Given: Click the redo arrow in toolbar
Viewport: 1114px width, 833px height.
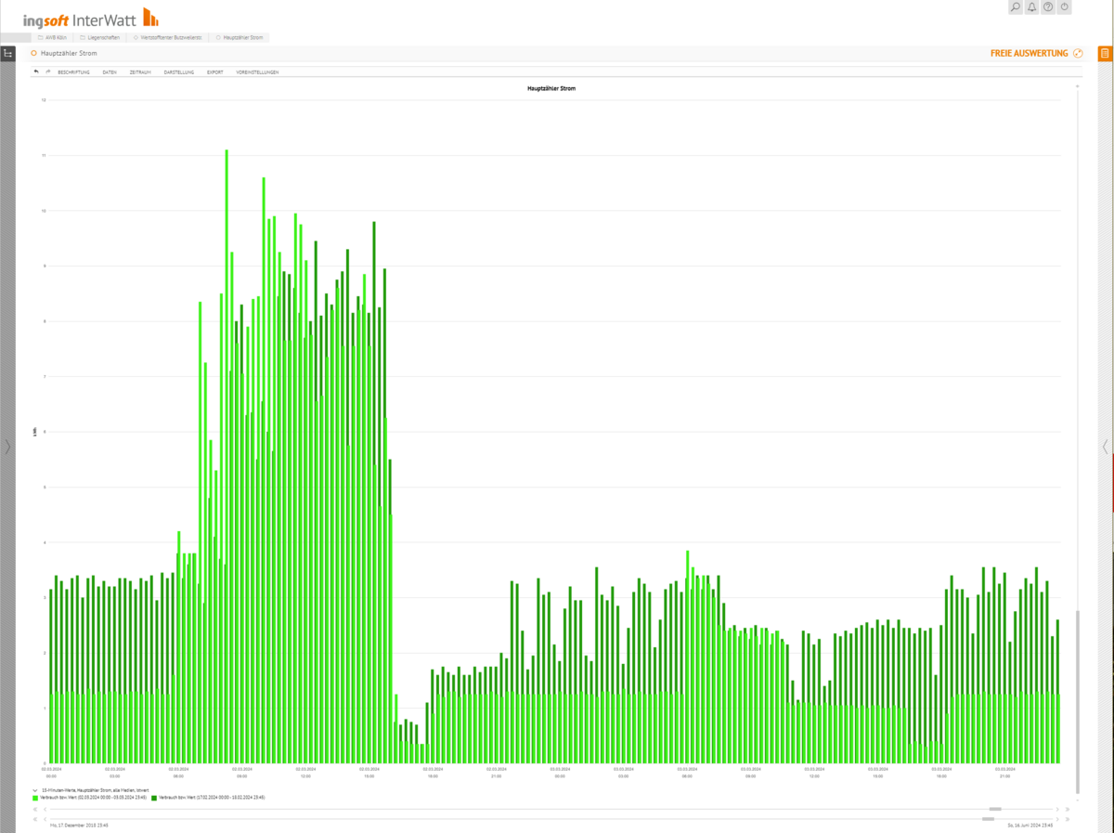Looking at the screenshot, I should (x=47, y=72).
